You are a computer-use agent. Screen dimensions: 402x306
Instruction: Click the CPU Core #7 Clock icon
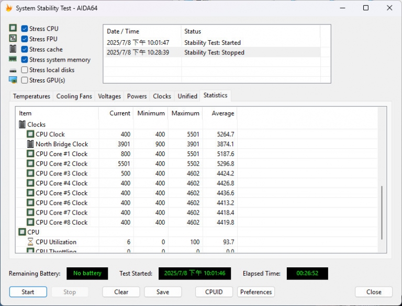click(x=30, y=213)
